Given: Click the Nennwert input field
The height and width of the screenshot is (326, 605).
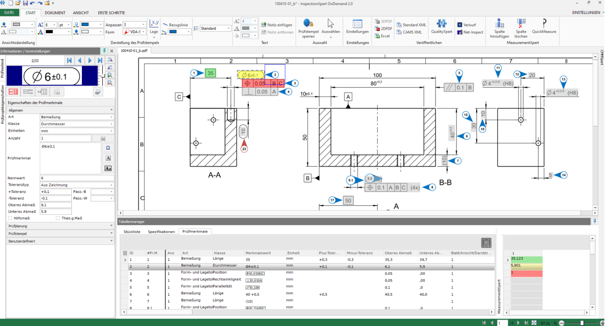Looking at the screenshot, I should click(x=56, y=178).
